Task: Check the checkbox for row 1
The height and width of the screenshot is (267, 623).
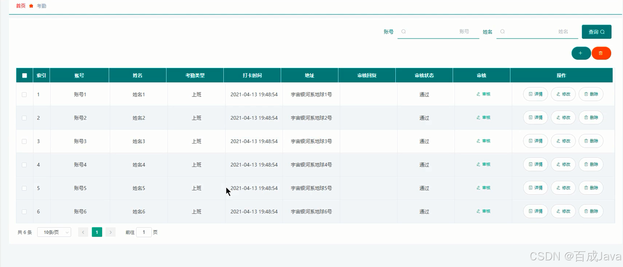Action: pos(24,94)
